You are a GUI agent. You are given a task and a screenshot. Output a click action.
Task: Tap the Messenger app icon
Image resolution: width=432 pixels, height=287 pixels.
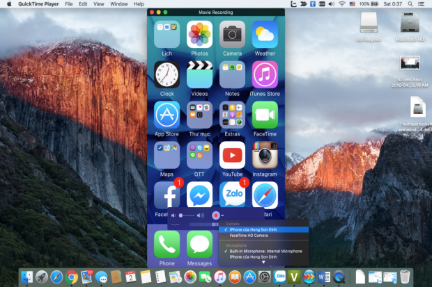coord(199,195)
